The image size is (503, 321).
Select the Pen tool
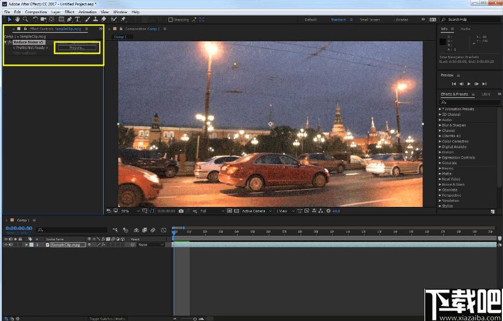pyautogui.click(x=69, y=20)
